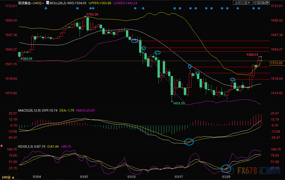Click the 1584.51 recent high label
Screen dimensions: 285x180
click(x=252, y=54)
